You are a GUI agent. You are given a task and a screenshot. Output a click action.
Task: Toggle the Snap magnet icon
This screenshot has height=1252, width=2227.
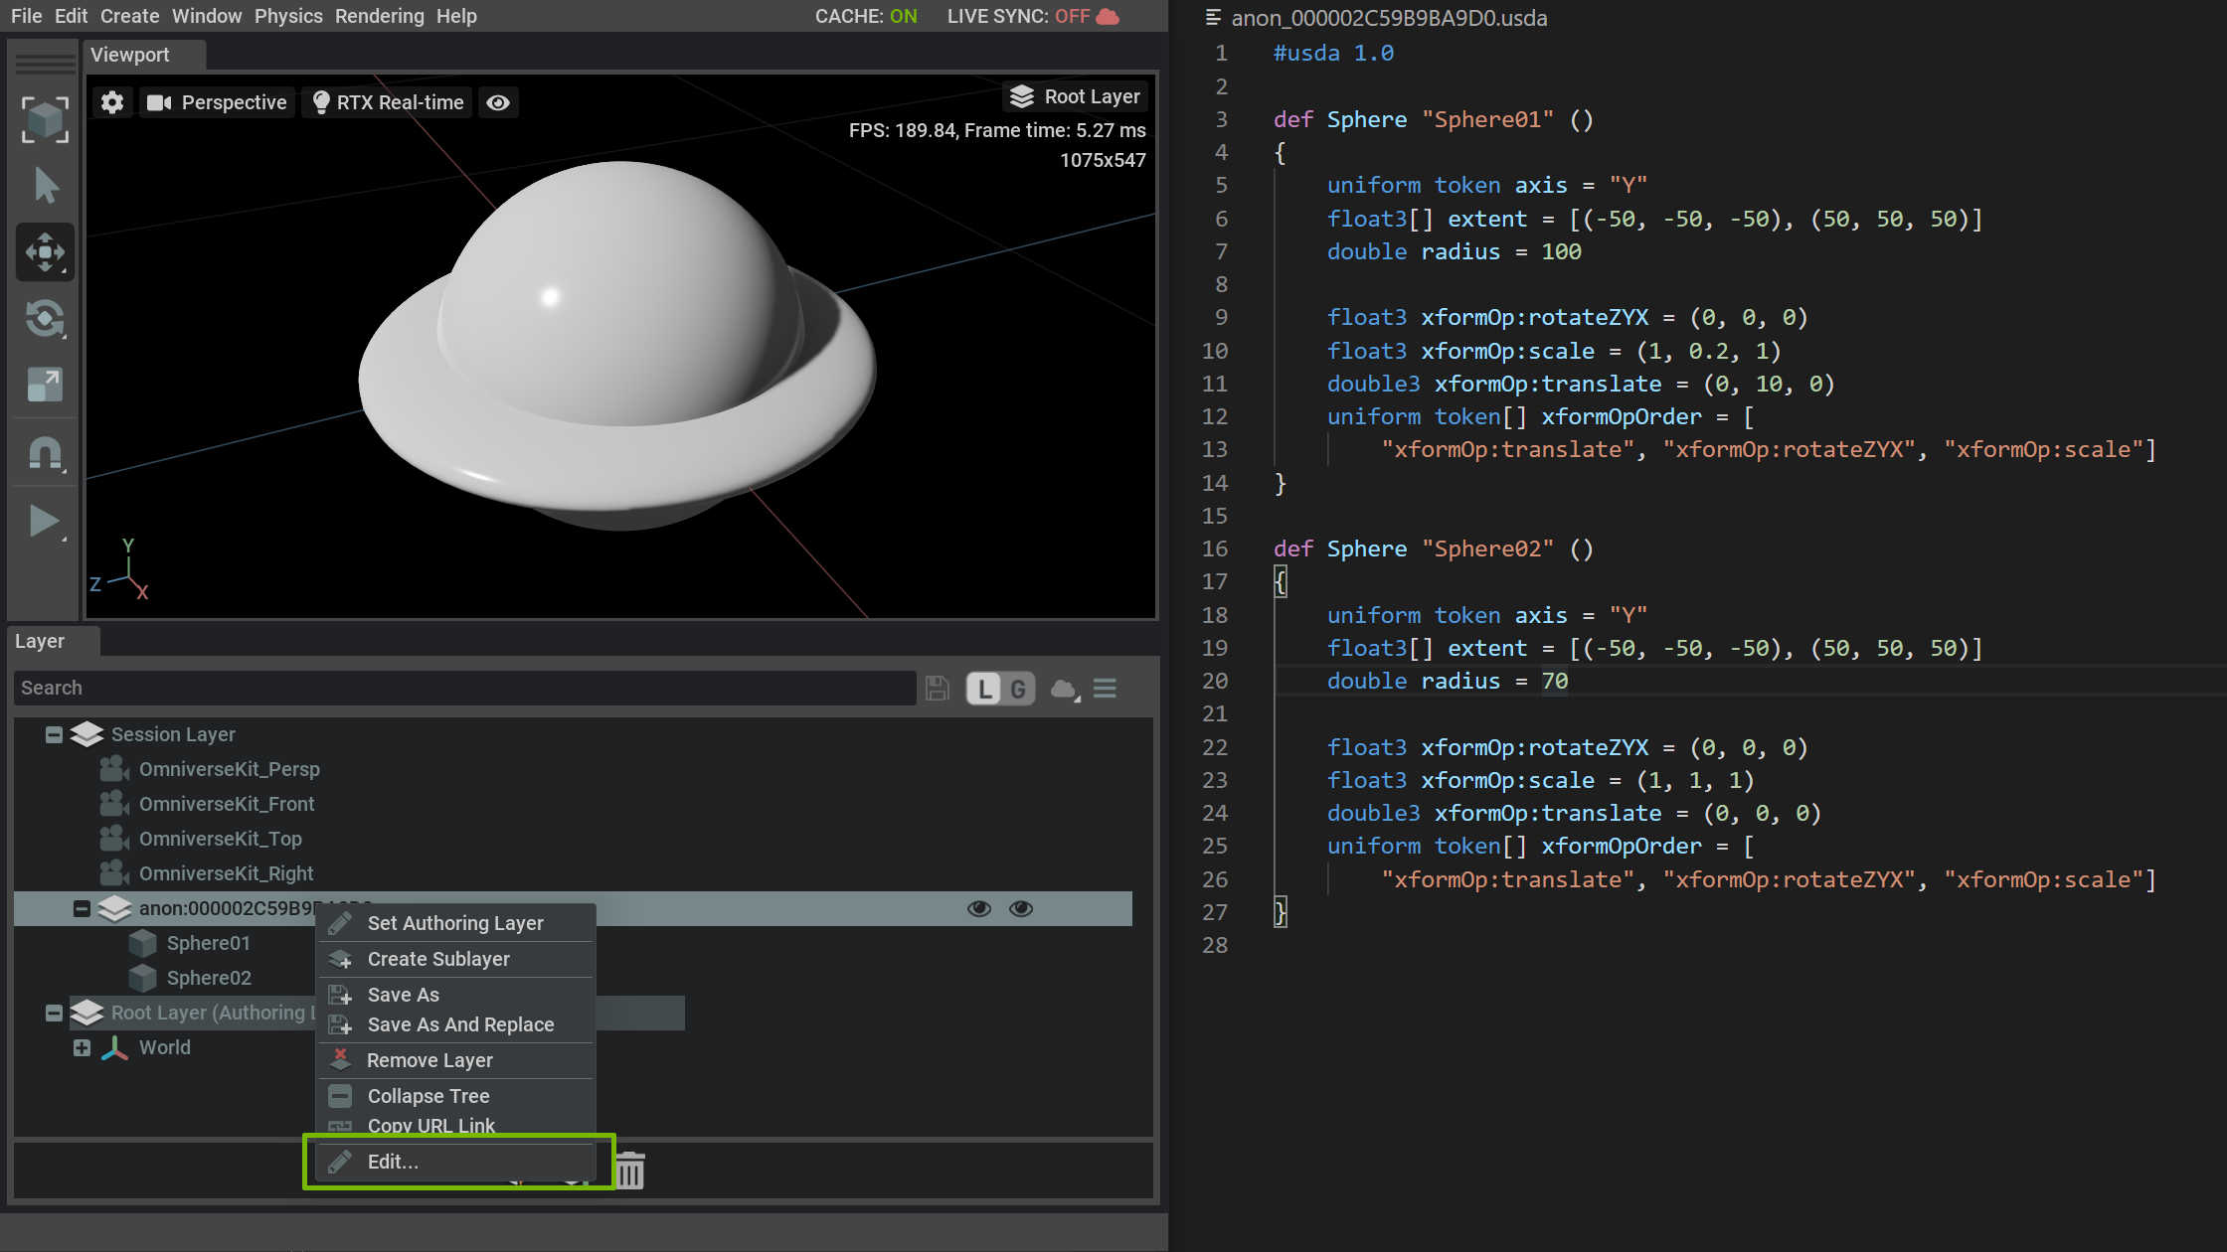coord(45,453)
